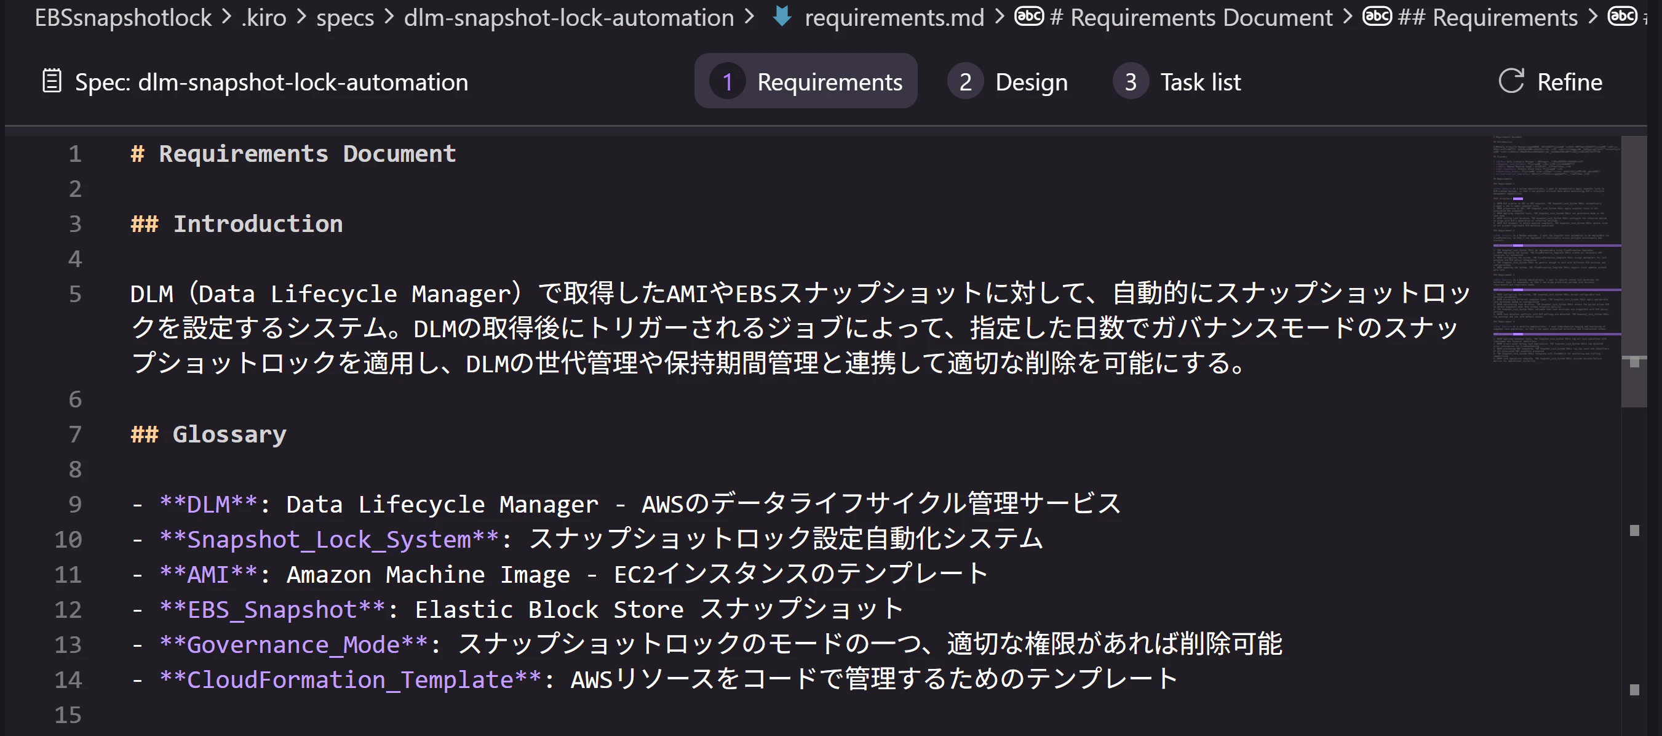
Task: Click the Refine button
Action: click(1549, 81)
